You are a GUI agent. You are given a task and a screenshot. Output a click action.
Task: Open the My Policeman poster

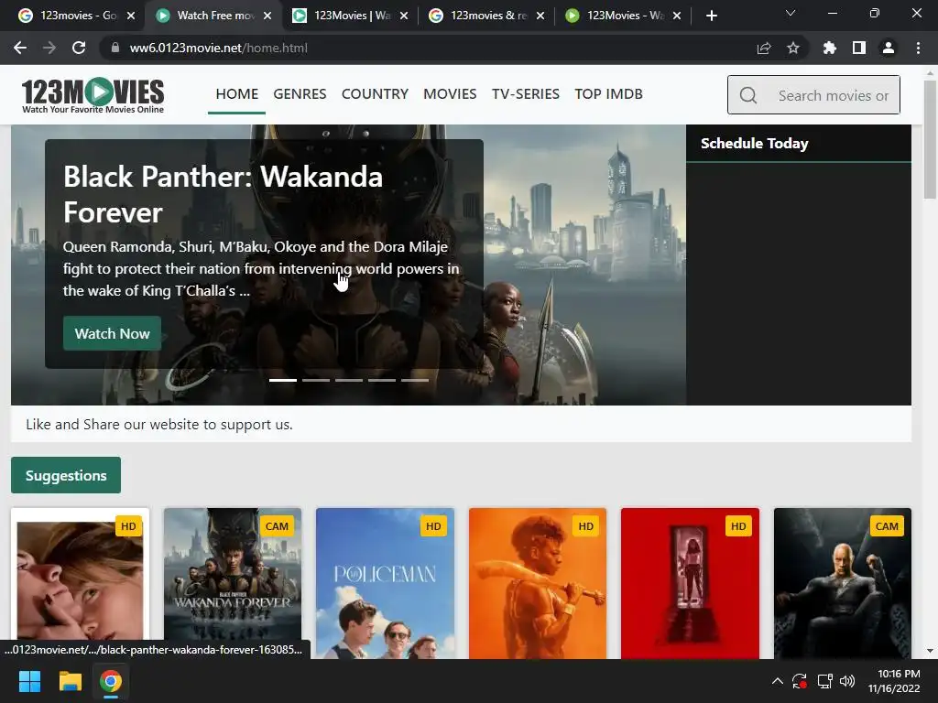click(386, 583)
